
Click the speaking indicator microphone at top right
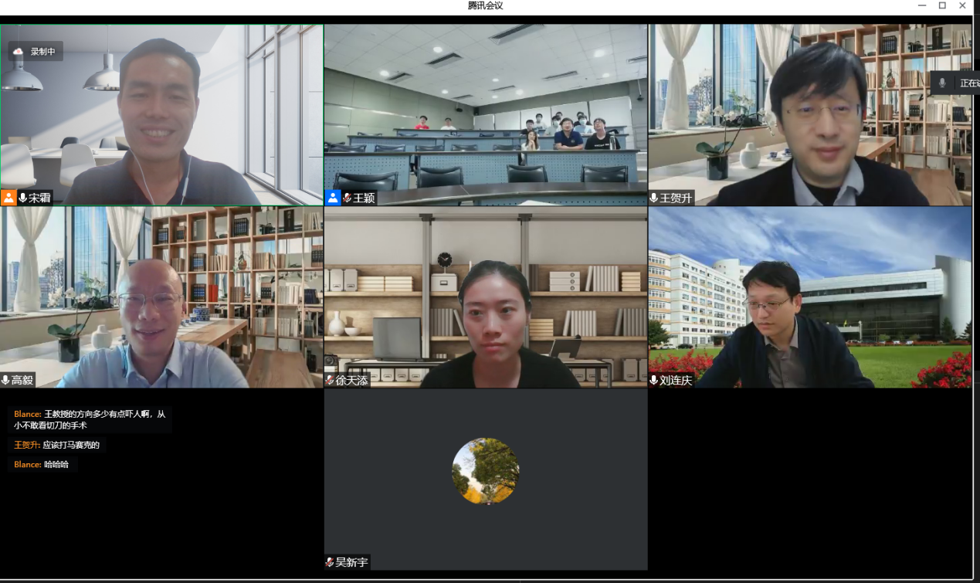(942, 83)
